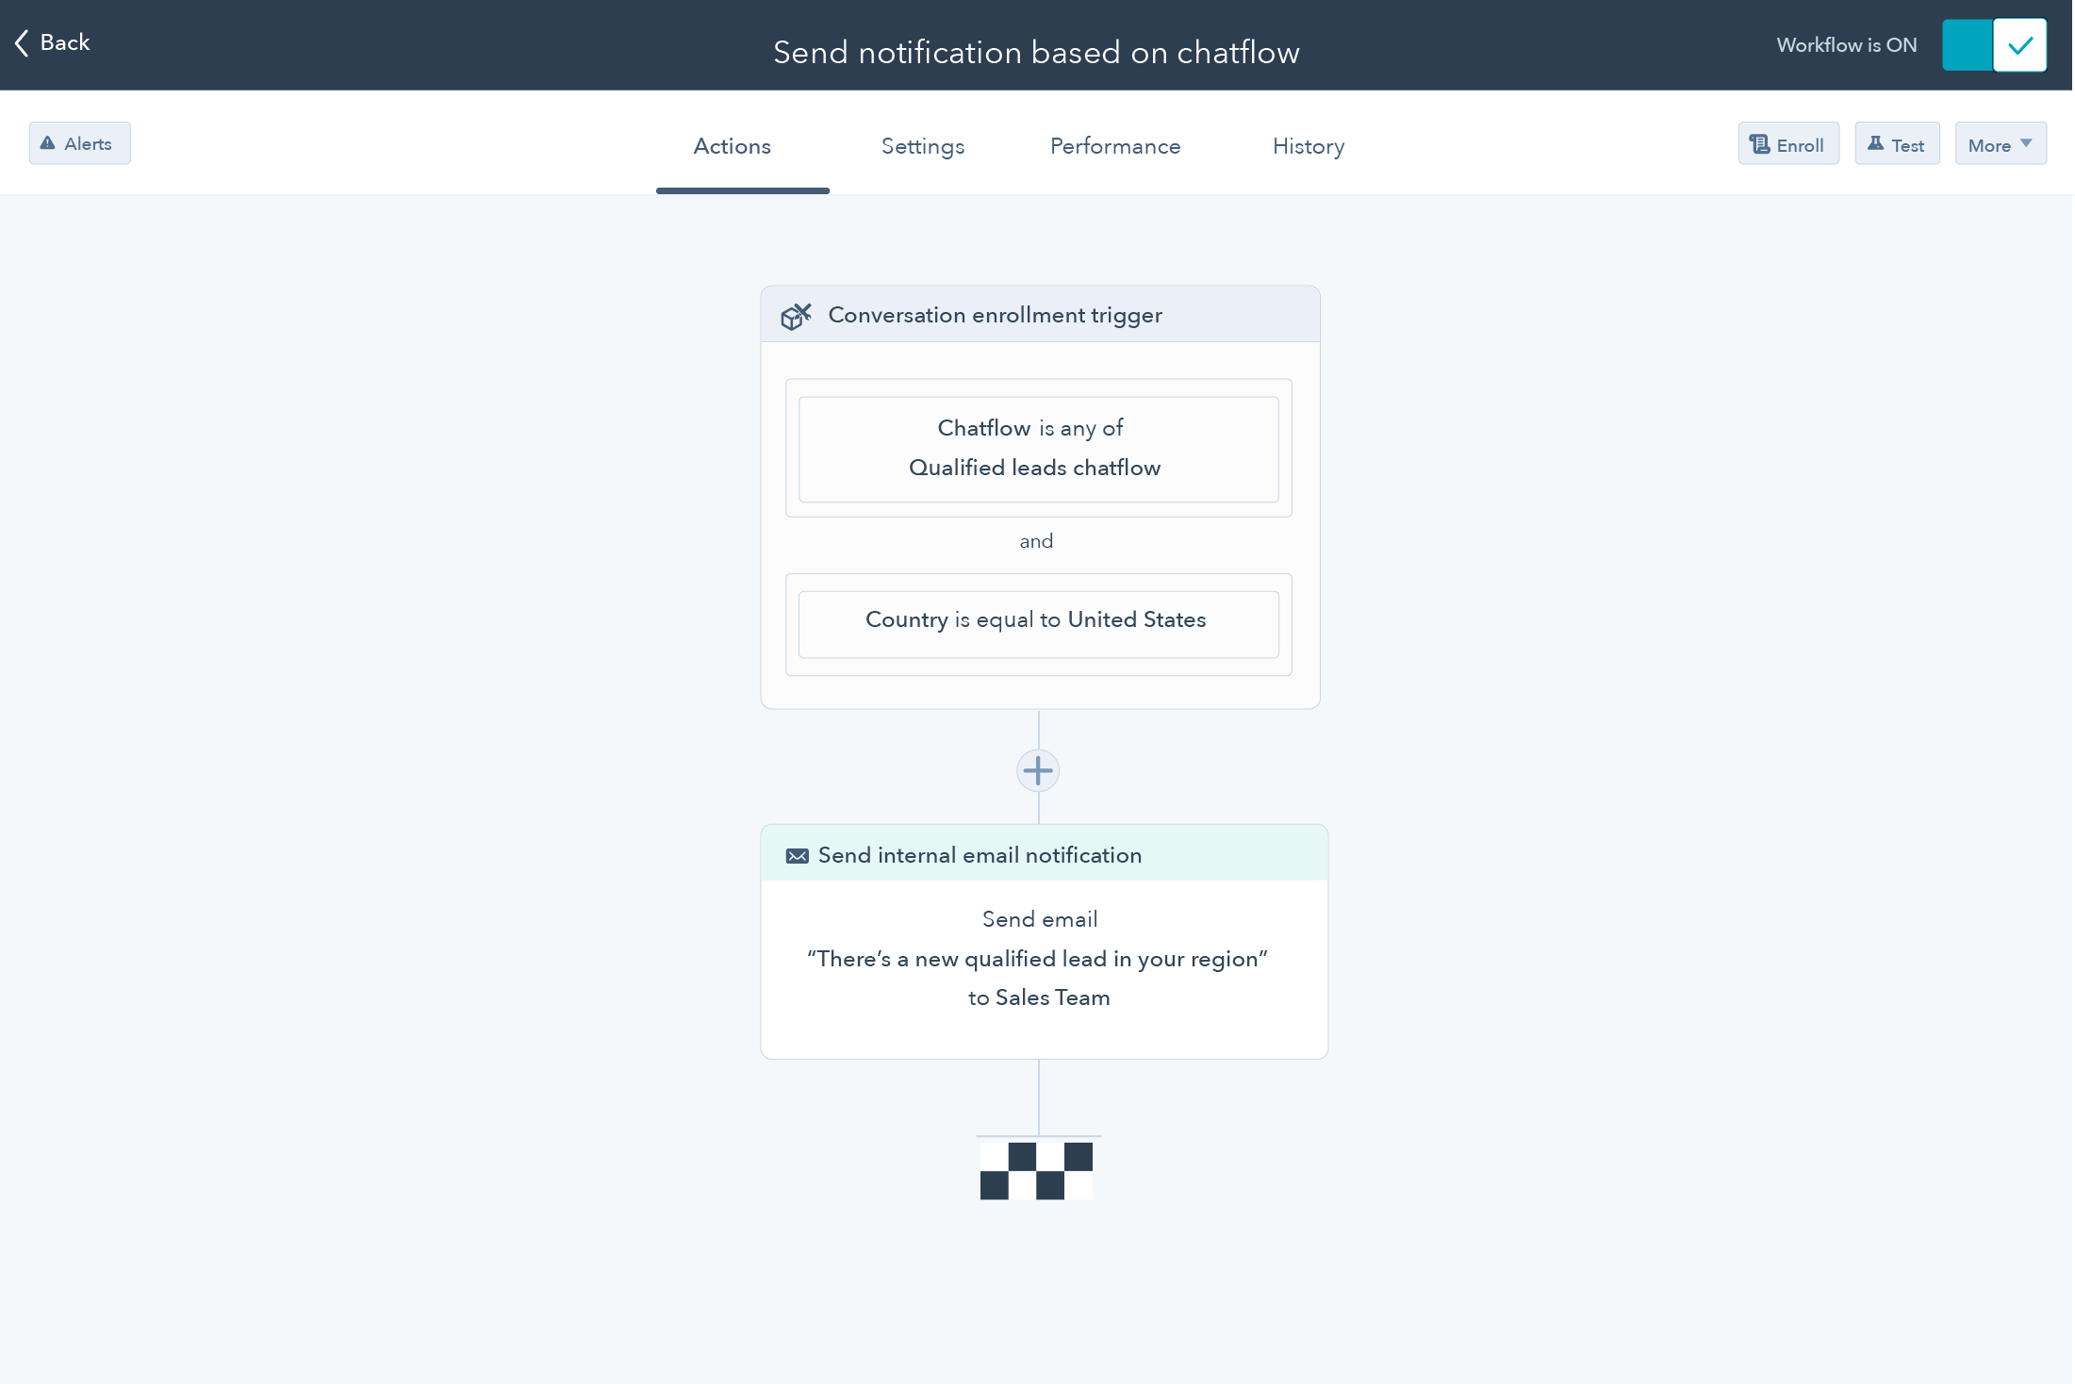Expand the More dropdown menu
This screenshot has height=1384, width=2075.
coord(2000,144)
